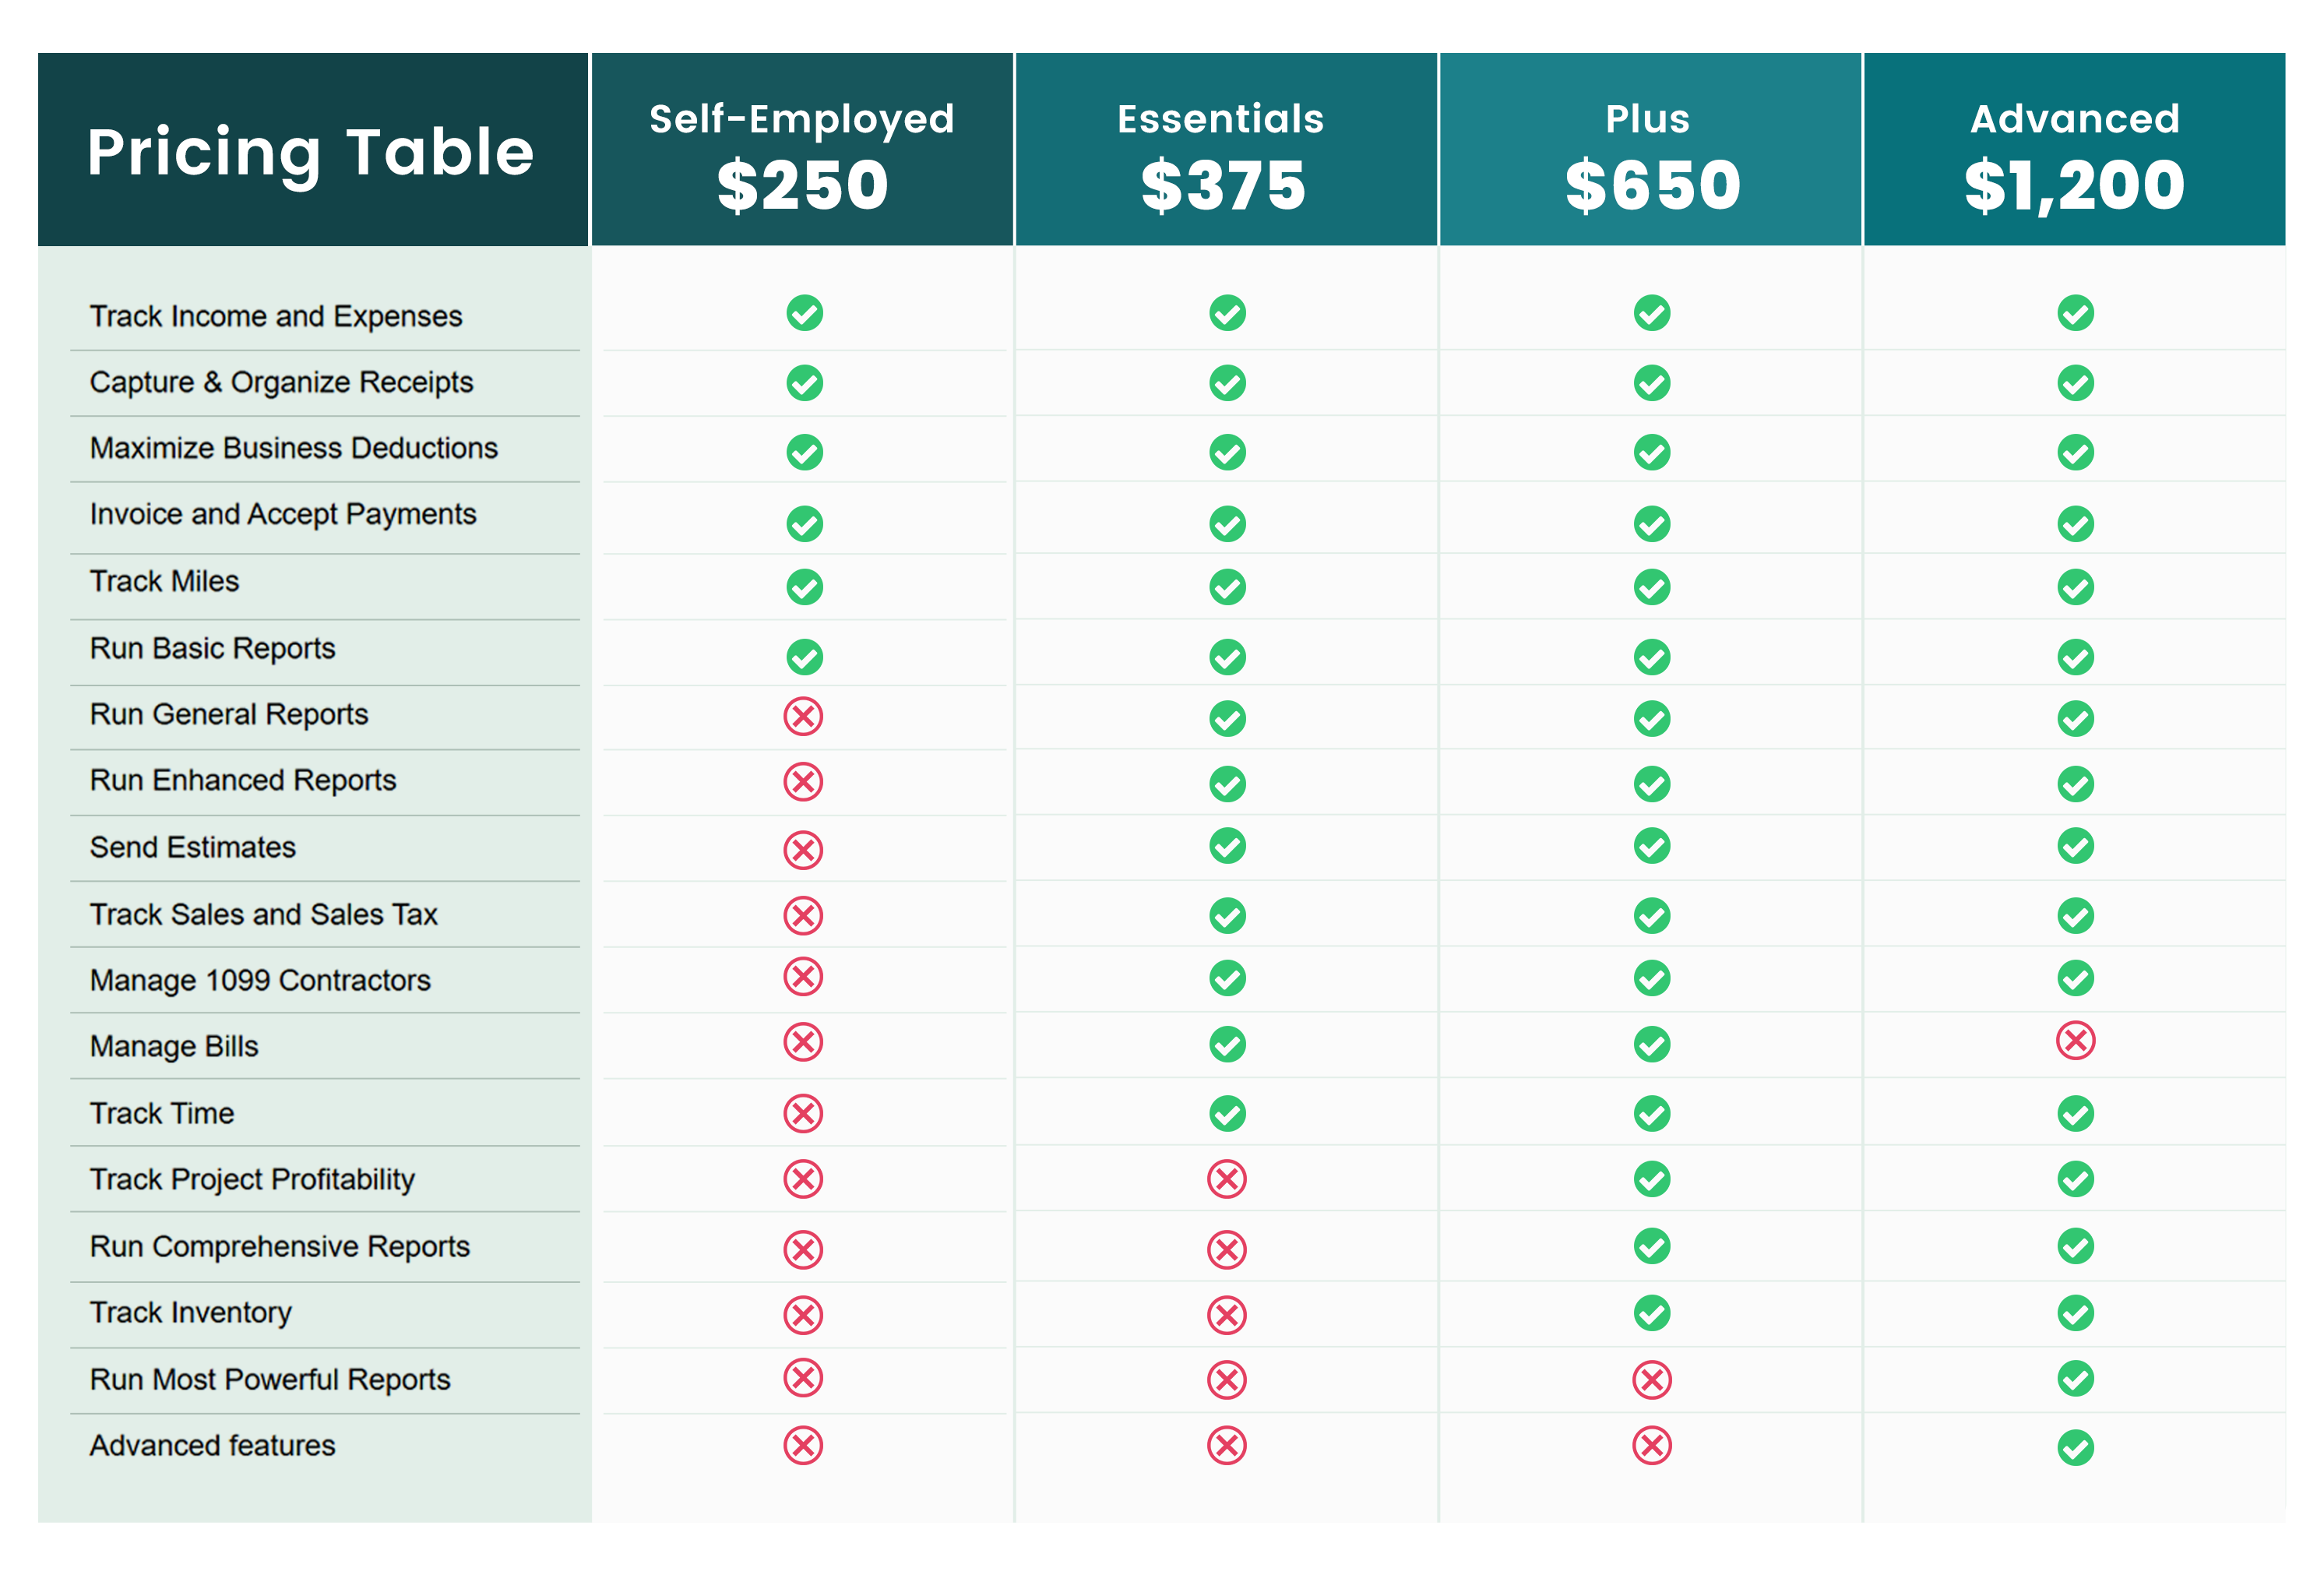Choose the Plus $650 plan header
This screenshot has height=1575, width=2324.
click(1650, 150)
